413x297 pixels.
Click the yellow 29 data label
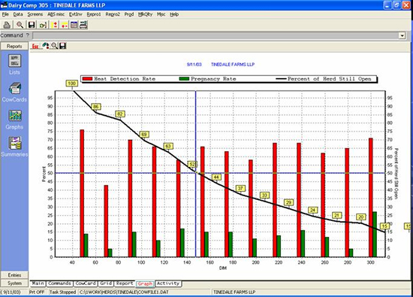click(x=288, y=202)
